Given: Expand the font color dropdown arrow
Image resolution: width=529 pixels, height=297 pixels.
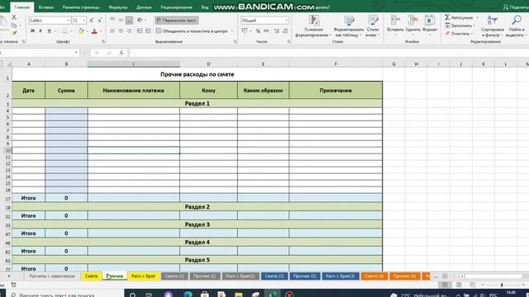Looking at the screenshot, I should [x=101, y=31].
